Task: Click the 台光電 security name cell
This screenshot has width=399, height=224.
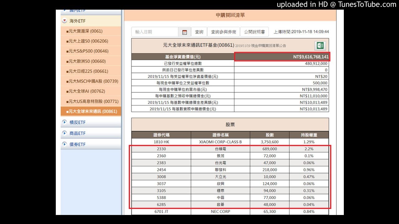Action: pos(220,163)
